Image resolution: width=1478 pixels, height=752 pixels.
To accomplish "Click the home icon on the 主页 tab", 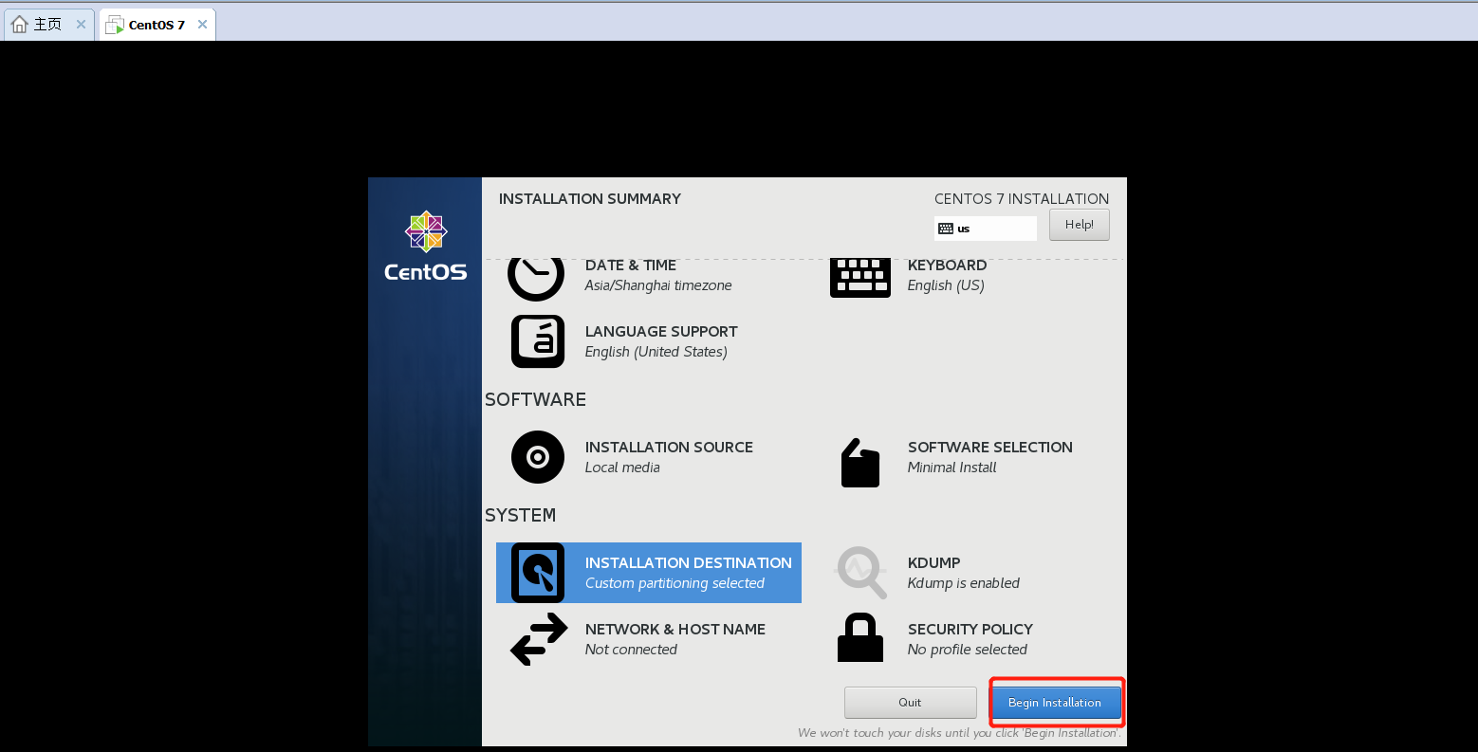I will click(x=19, y=25).
